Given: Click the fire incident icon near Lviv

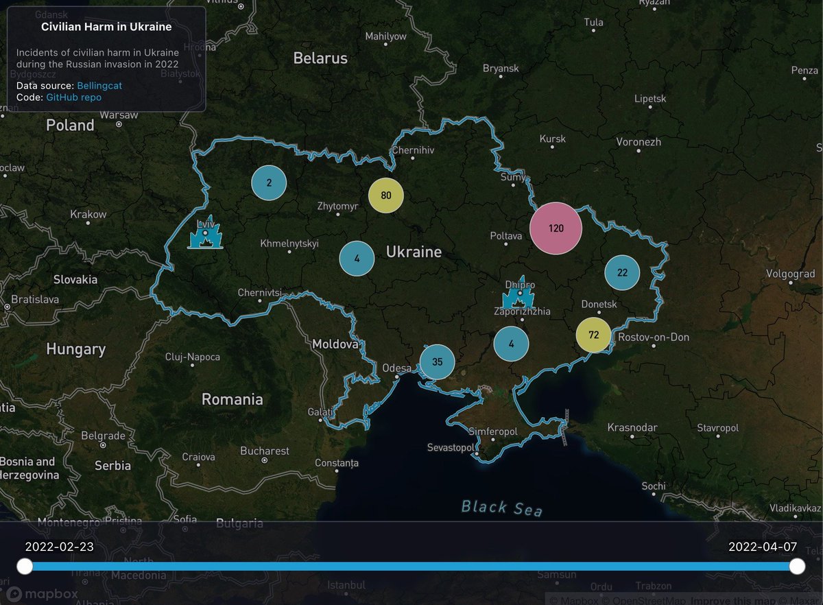Looking at the screenshot, I should (204, 233).
